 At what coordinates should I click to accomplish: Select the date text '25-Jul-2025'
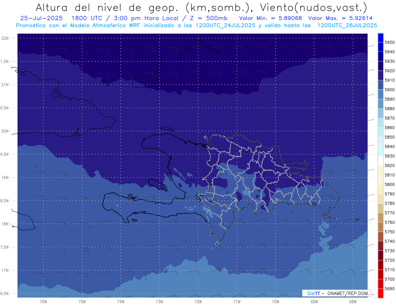click(x=41, y=18)
